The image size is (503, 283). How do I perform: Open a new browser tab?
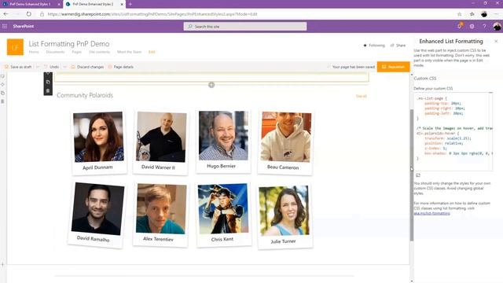tap(130, 4)
